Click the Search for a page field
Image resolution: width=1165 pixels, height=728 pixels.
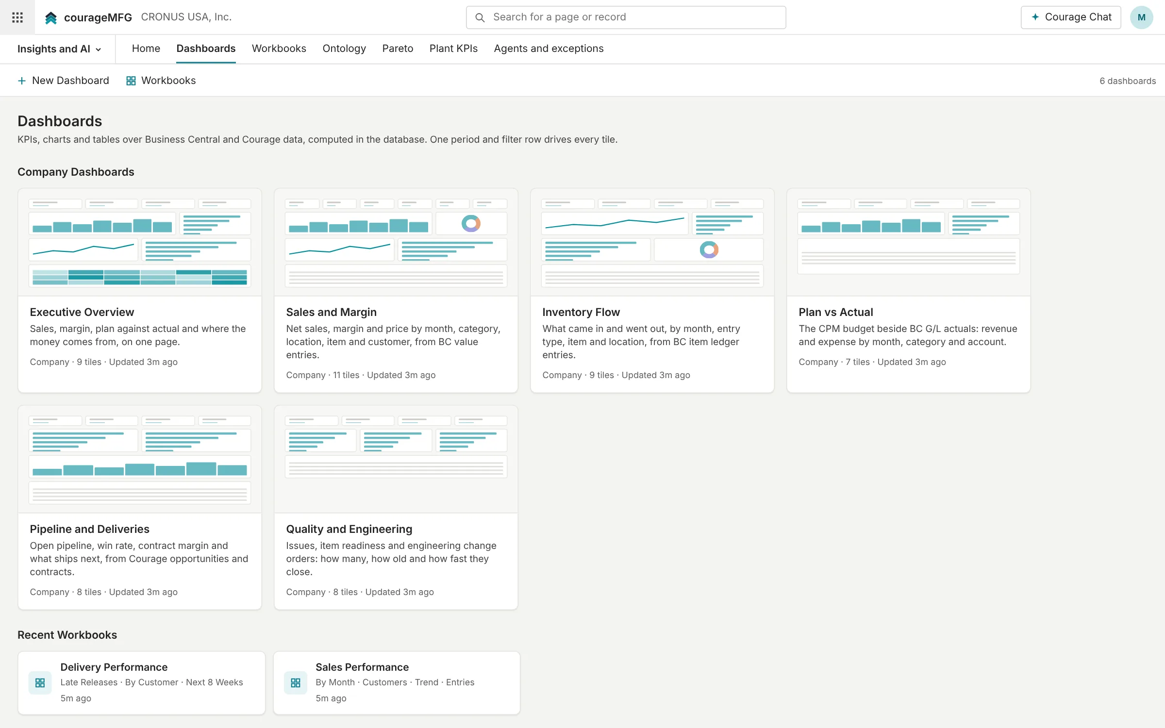626,17
